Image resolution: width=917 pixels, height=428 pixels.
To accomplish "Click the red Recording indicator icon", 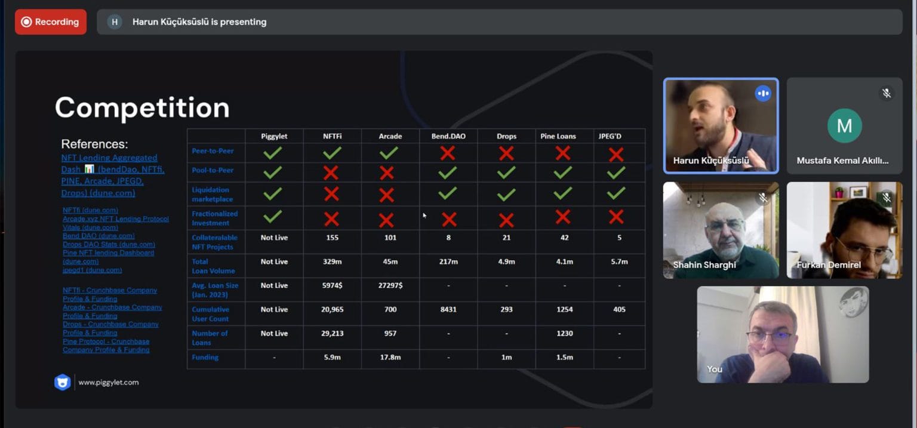I will 26,22.
